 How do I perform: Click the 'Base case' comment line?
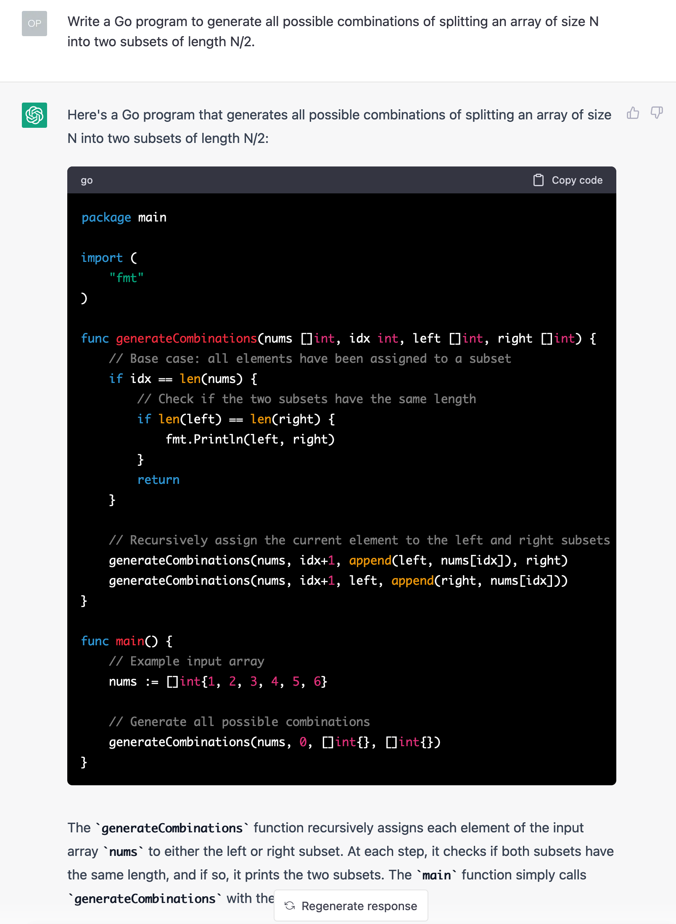coord(310,359)
